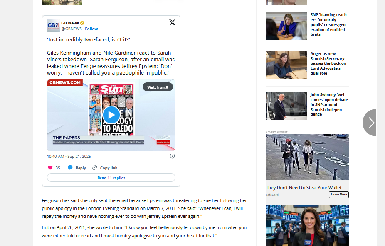Open the tweet timestamp Sep 21, 2025
This screenshot has height=246, width=385.
pyautogui.click(x=69, y=157)
